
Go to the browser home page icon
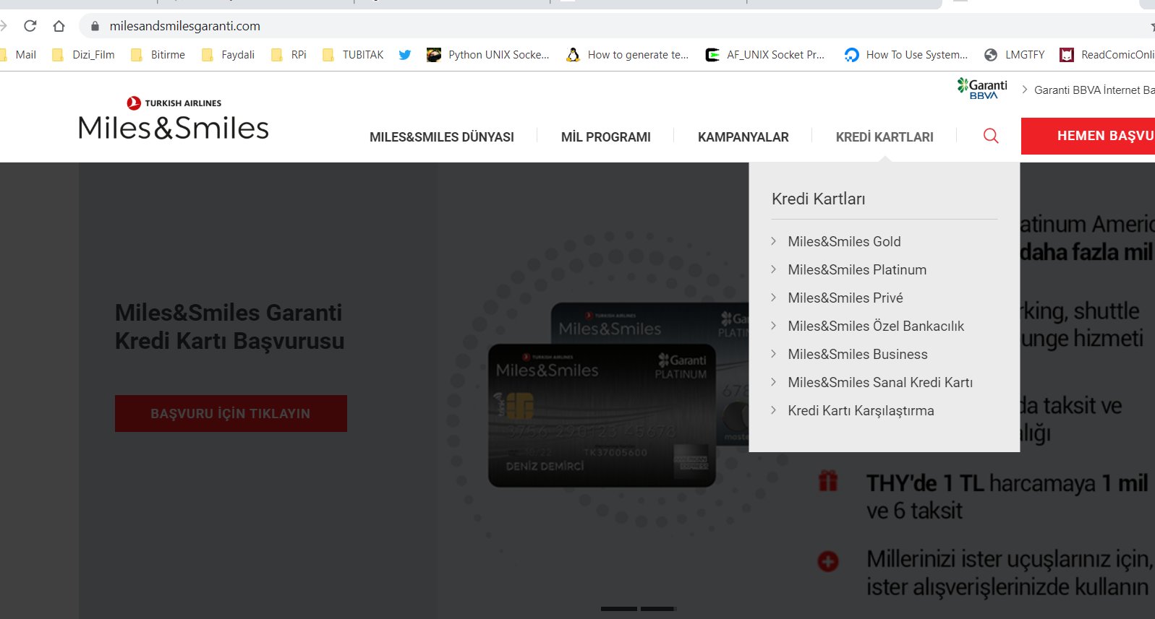[59, 26]
